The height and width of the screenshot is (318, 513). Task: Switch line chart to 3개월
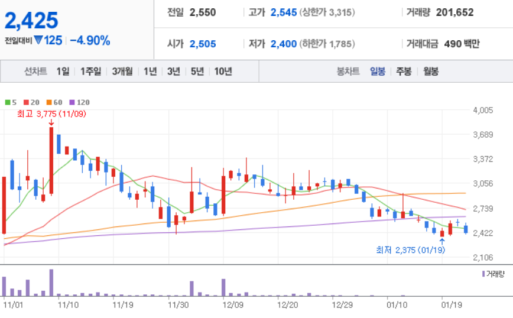(x=122, y=72)
